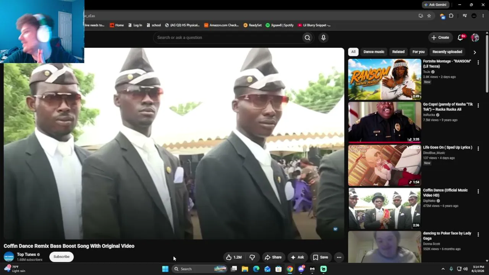This screenshot has height=275, width=489.
Task: Open Discord from the taskbar
Action: [301, 269]
